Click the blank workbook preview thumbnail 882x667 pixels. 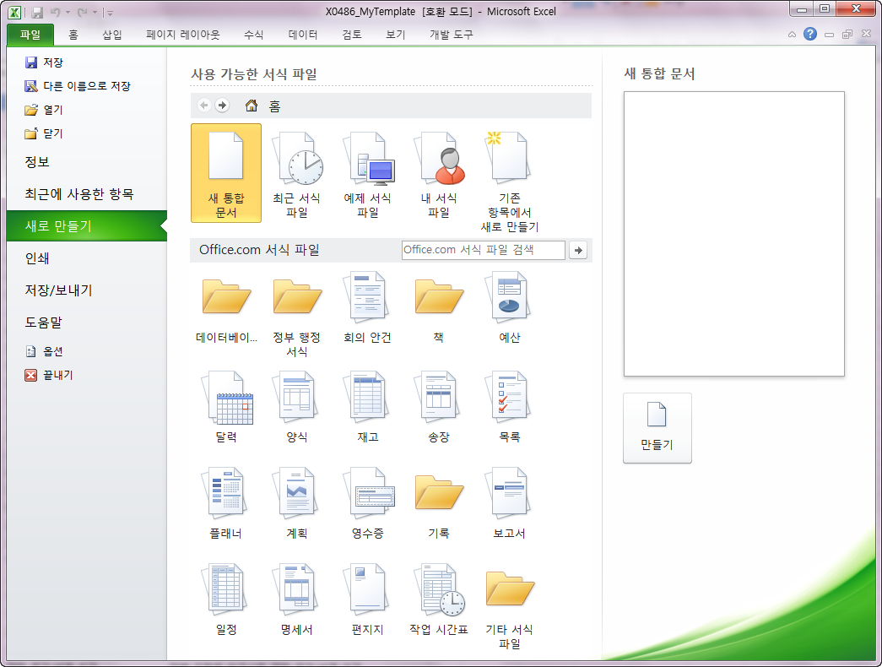click(734, 234)
